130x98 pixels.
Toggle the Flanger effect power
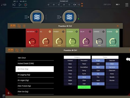[x=77, y=32]
